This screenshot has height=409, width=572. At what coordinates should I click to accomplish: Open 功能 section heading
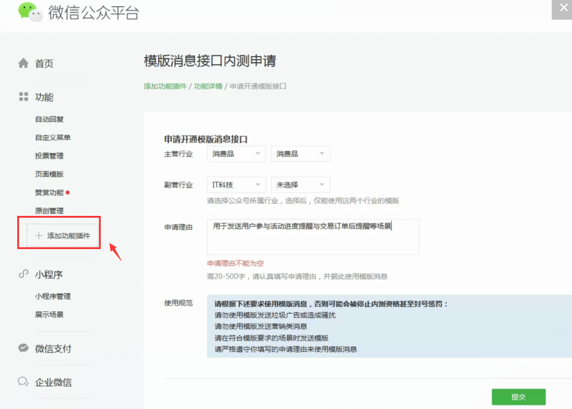click(x=44, y=97)
